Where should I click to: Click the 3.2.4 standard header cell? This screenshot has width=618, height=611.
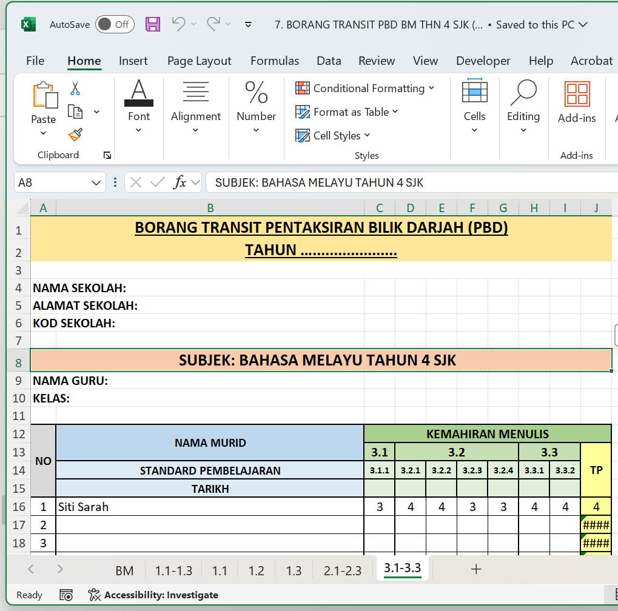coord(503,470)
